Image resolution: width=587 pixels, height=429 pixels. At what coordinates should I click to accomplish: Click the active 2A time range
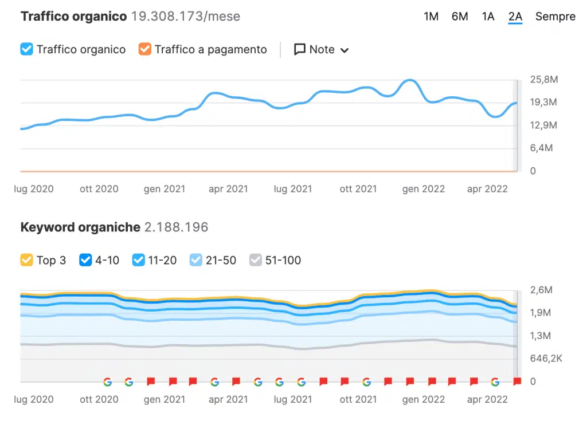[515, 17]
